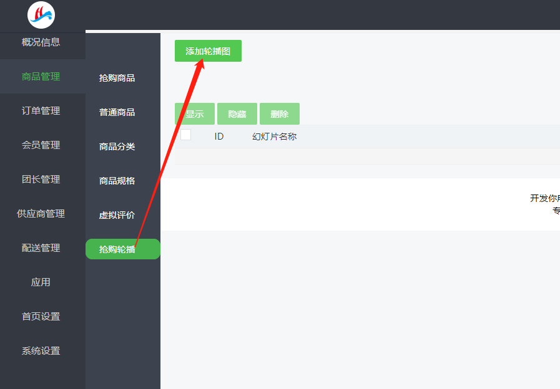
Task: Click the 删除 batch button
Action: pos(280,113)
